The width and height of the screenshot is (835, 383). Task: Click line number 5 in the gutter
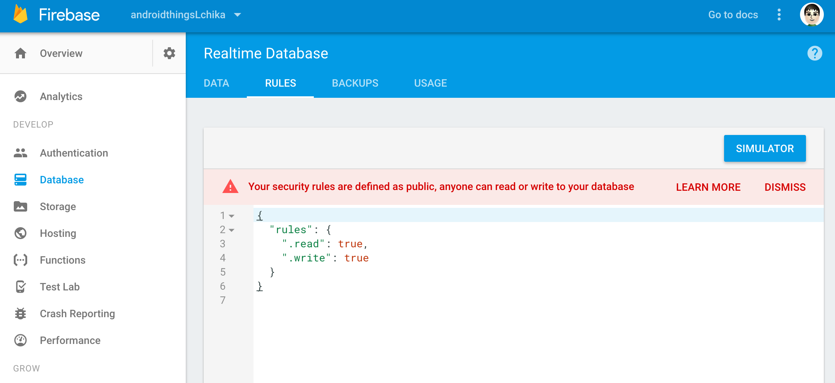(223, 272)
